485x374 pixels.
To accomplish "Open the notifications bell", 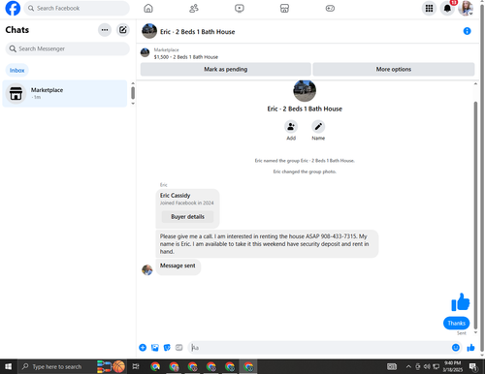I will point(447,9).
